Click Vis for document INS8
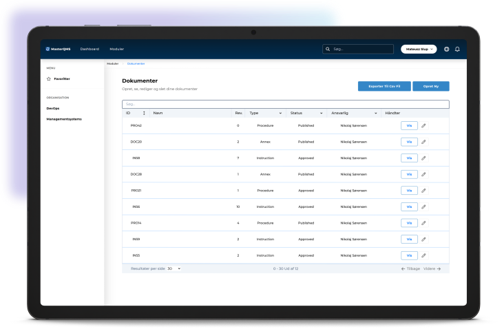 tap(409, 158)
